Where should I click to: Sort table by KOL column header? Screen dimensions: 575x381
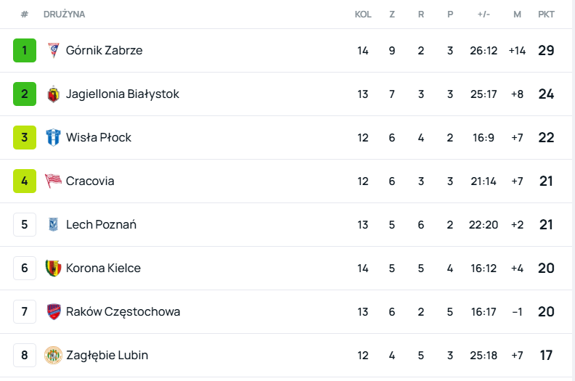(363, 15)
